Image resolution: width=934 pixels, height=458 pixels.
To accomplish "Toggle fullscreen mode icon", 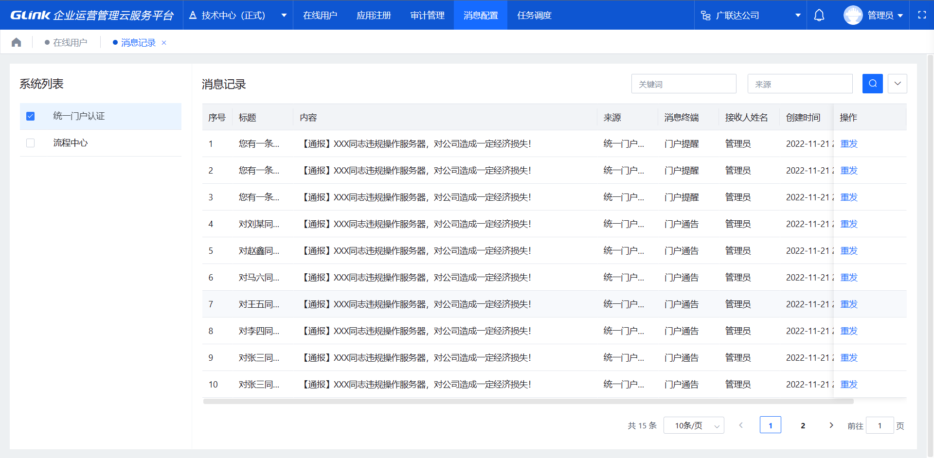I will (x=922, y=15).
